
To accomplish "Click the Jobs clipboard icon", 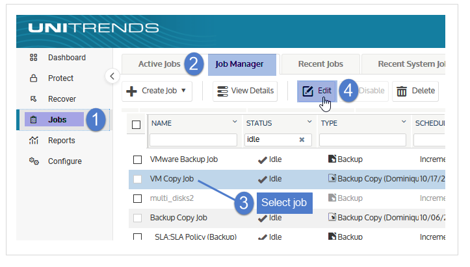I will coord(33,120).
